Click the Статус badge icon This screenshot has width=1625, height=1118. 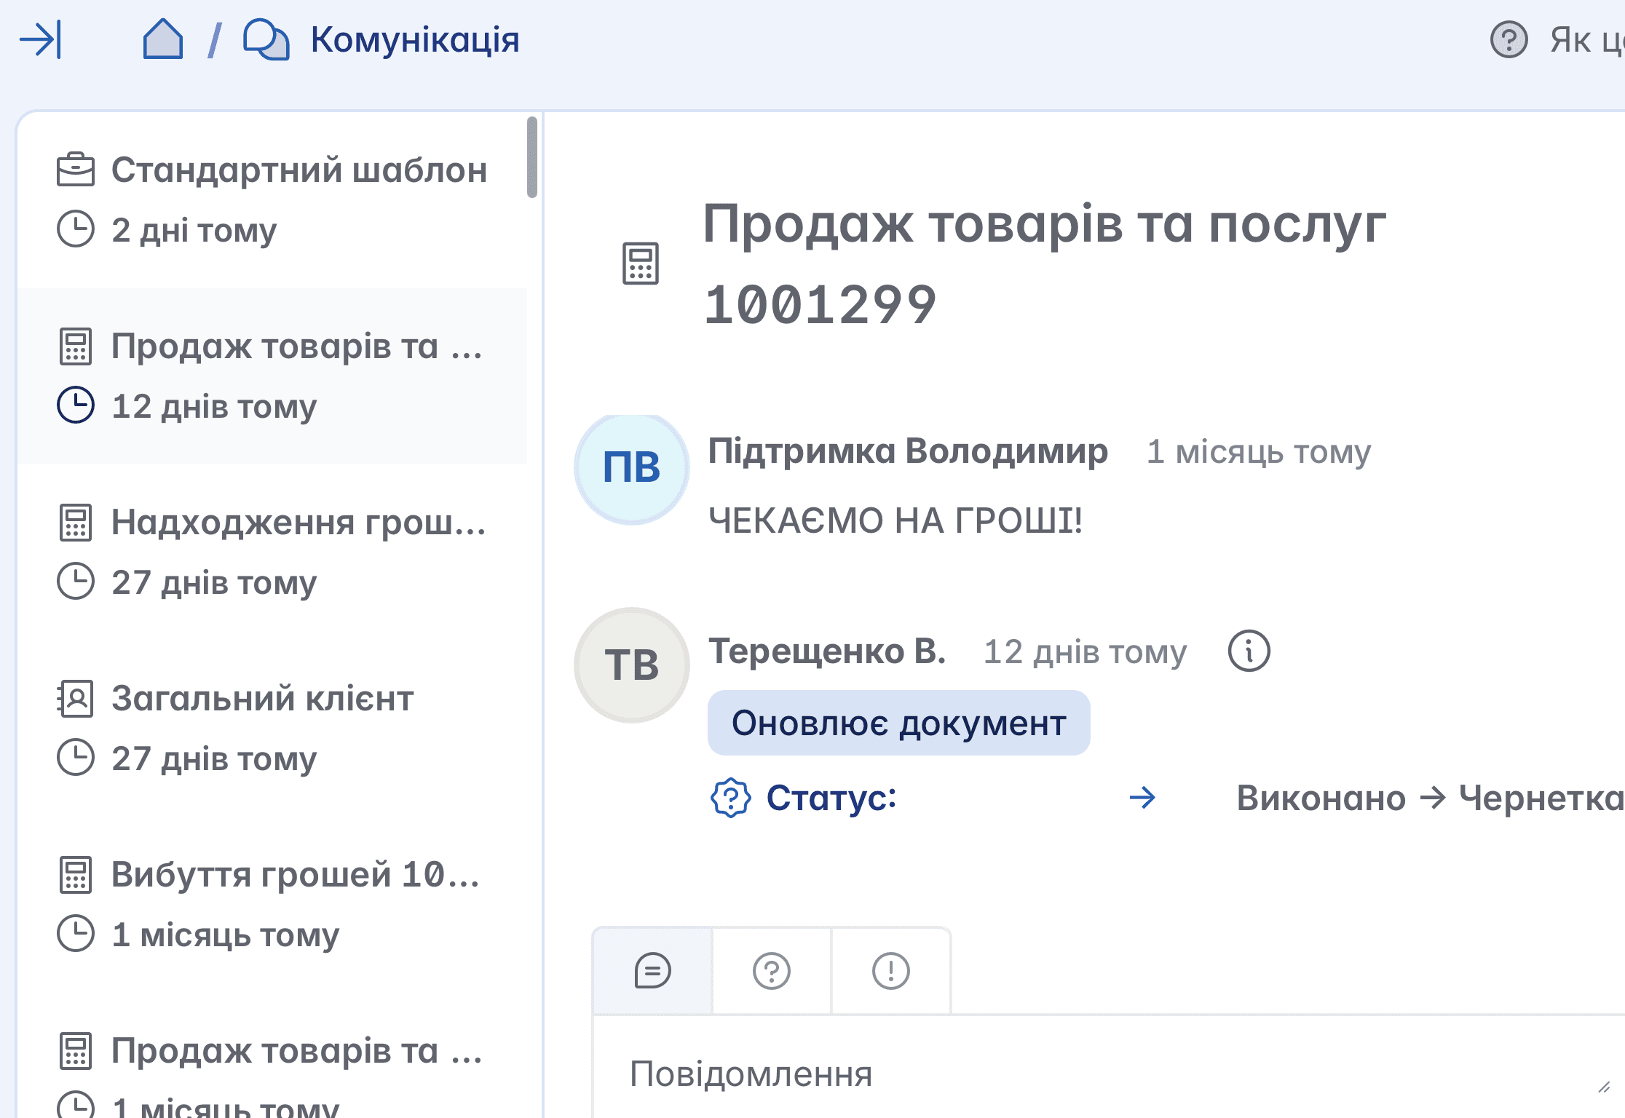click(x=730, y=798)
